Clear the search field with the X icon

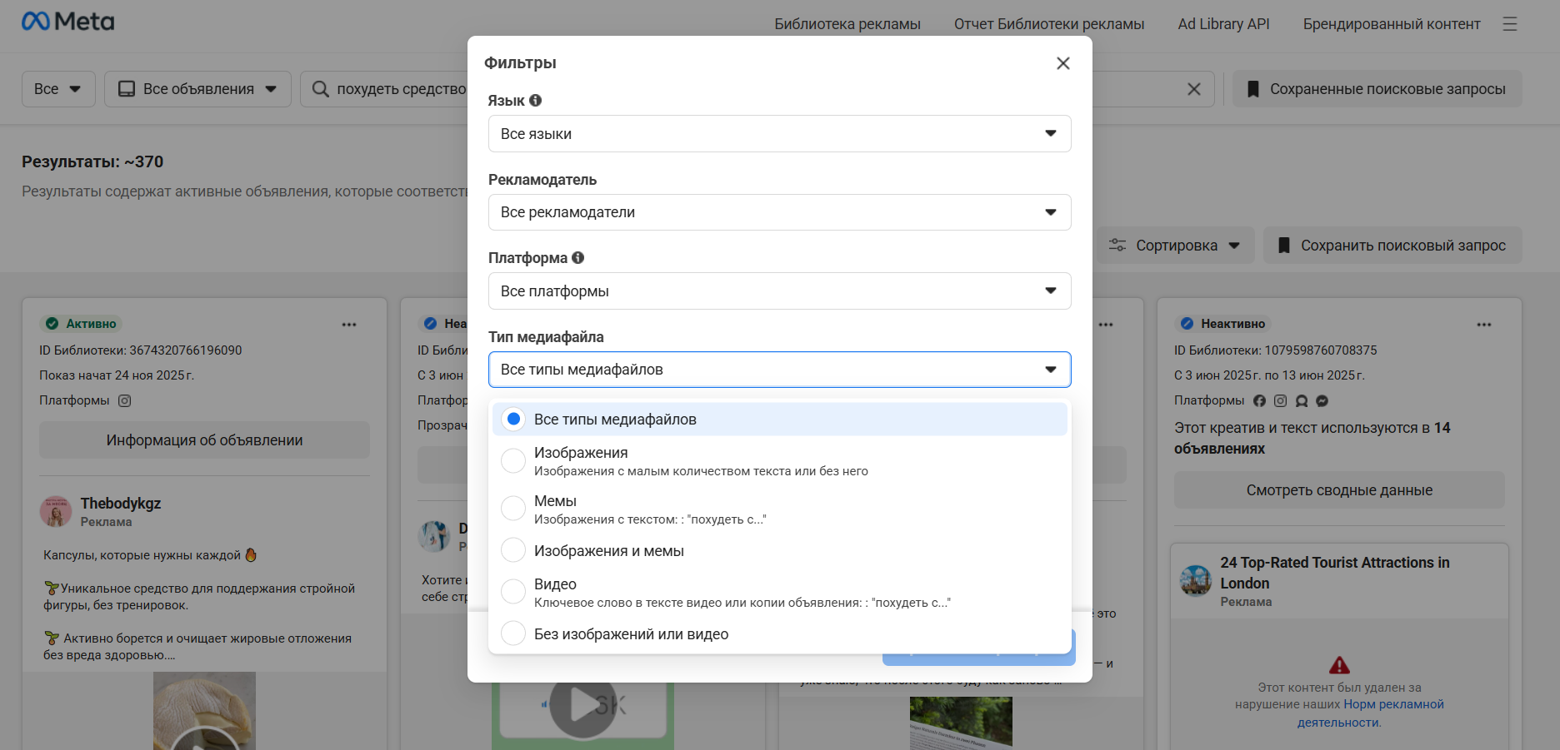tap(1193, 89)
